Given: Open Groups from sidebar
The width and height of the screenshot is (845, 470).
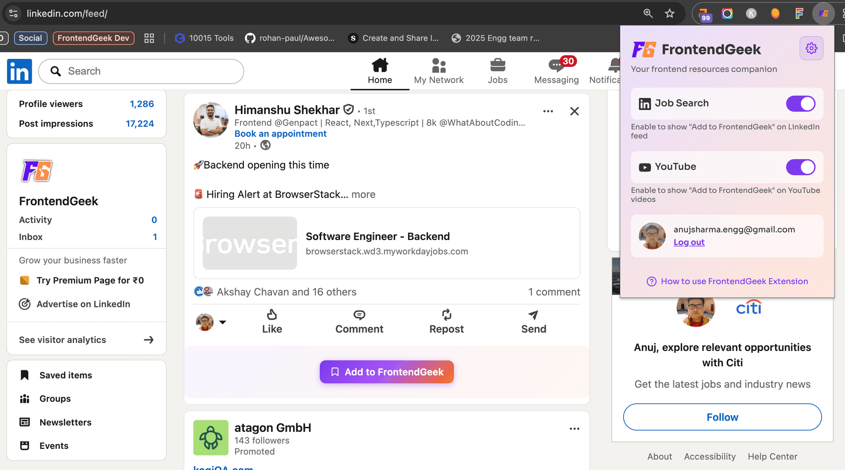Looking at the screenshot, I should coord(45,399).
